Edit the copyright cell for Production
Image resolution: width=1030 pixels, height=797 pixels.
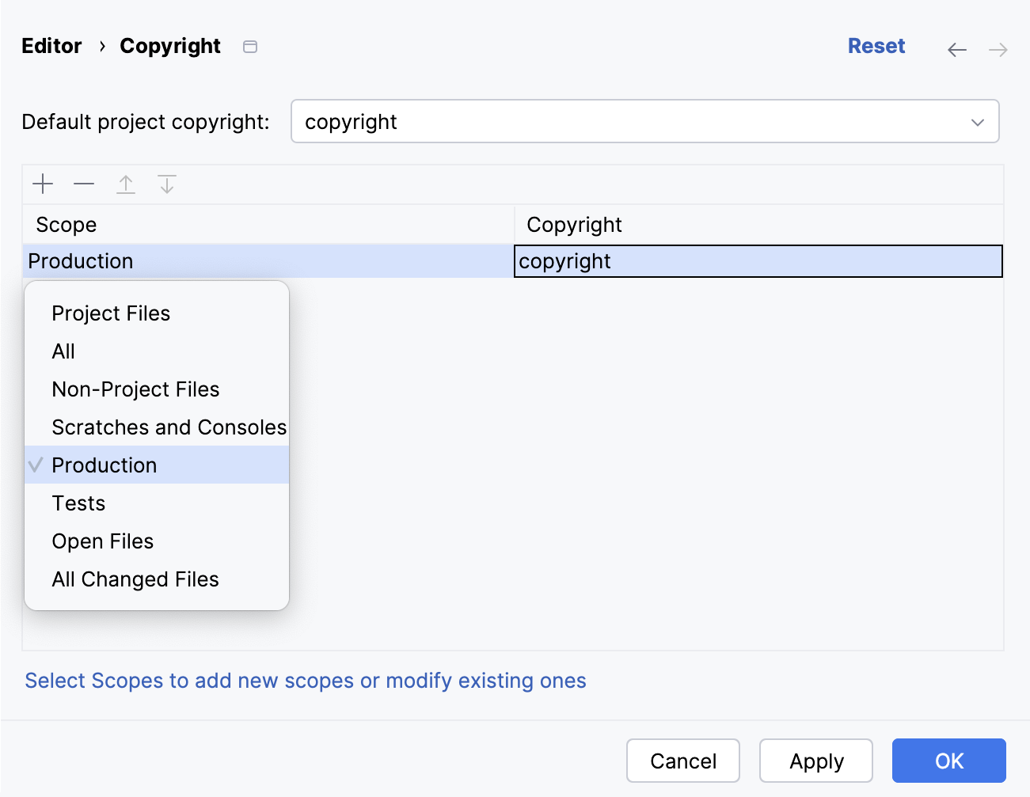tap(758, 261)
